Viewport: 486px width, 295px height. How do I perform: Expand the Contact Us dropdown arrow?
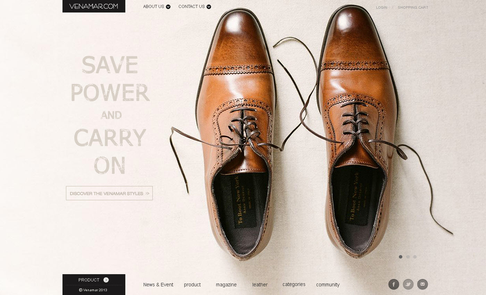click(x=209, y=7)
